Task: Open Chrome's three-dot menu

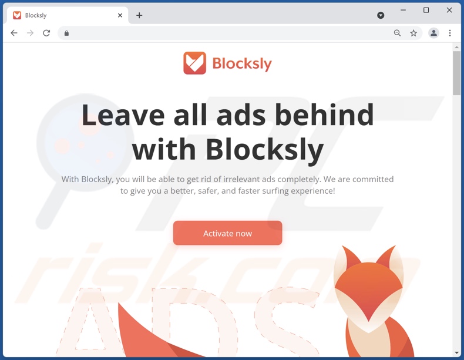Action: [450, 33]
